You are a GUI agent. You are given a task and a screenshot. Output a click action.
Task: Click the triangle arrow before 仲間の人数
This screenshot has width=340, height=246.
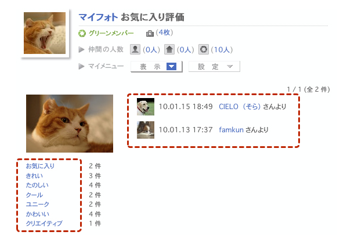point(81,50)
